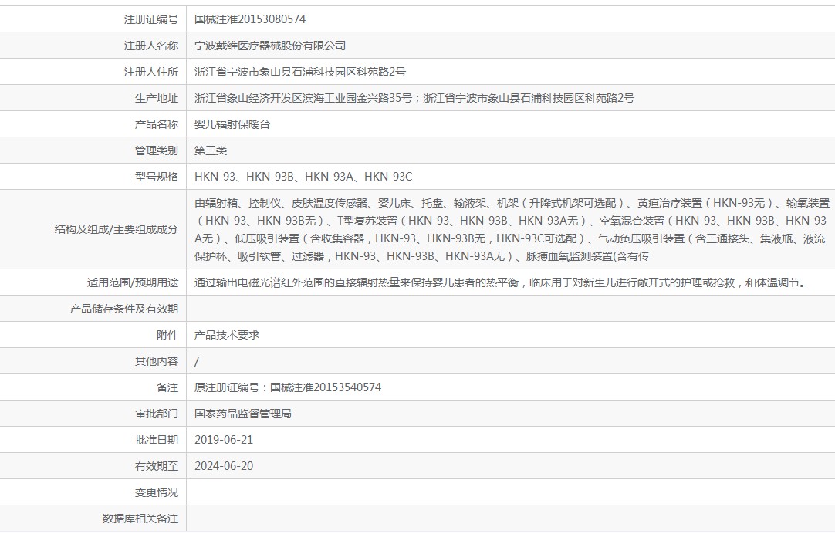
Task: Select structure description starting 由辐射箱、控制仪
Action: [x=512, y=229]
